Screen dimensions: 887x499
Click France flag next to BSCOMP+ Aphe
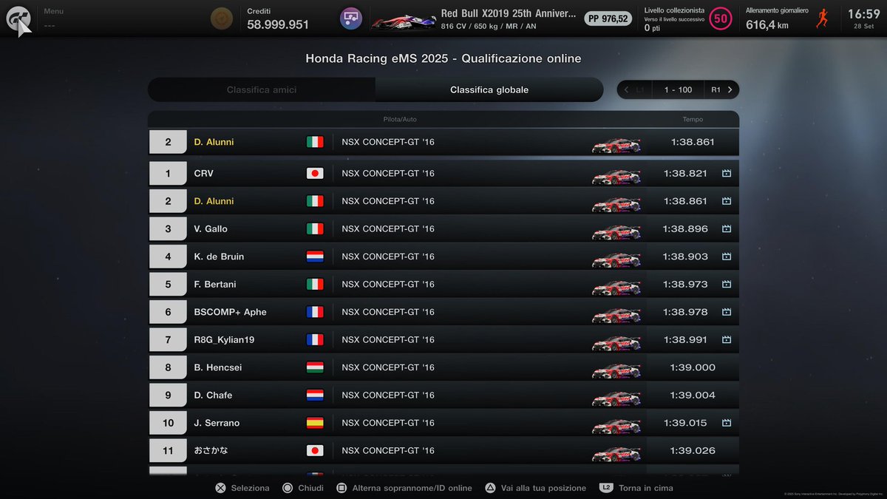pyautogui.click(x=315, y=312)
